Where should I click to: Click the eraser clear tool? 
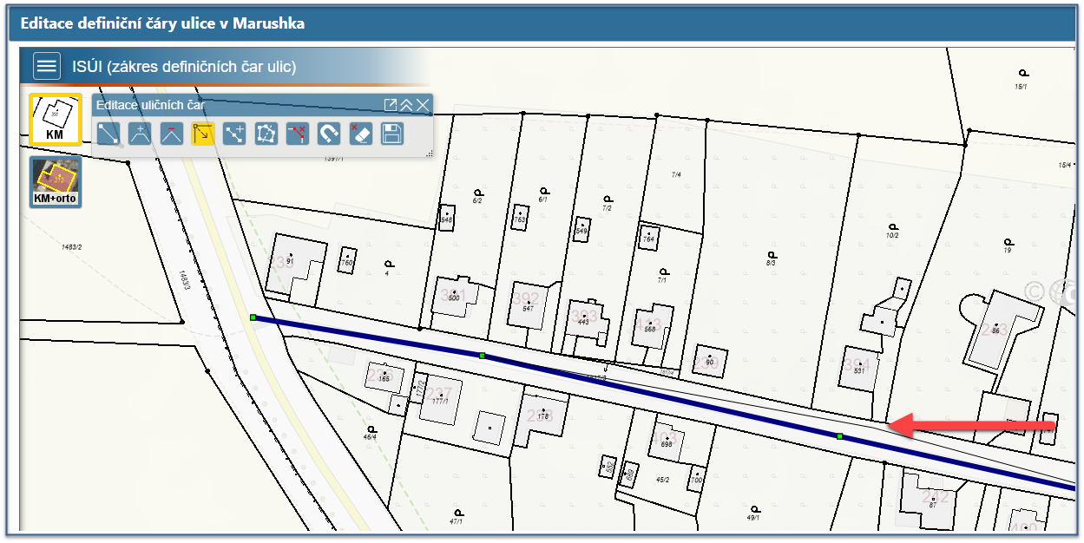(360, 134)
